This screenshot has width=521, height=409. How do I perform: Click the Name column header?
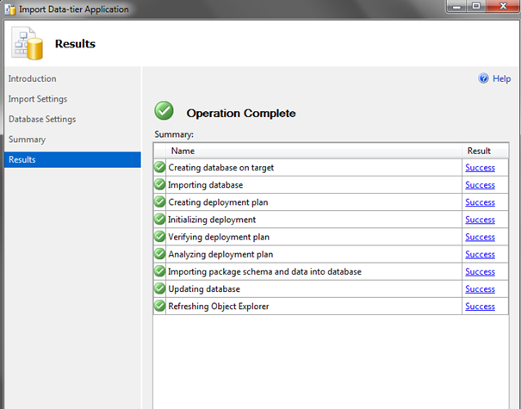(313, 151)
